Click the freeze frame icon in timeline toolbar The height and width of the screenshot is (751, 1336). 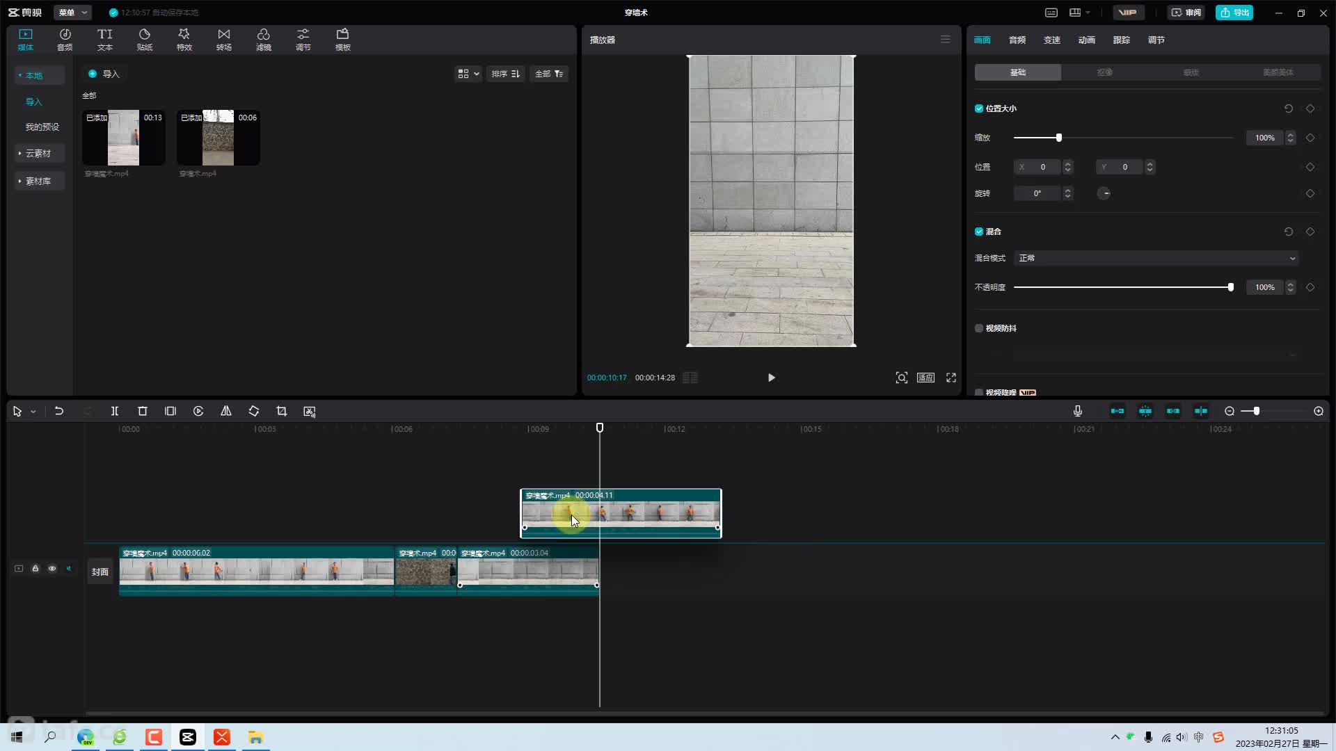170,411
